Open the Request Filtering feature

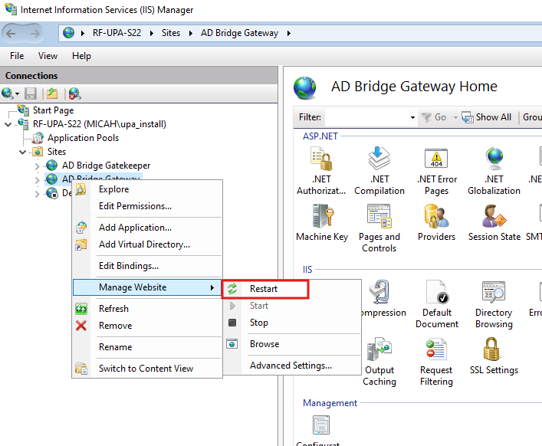tap(436, 354)
